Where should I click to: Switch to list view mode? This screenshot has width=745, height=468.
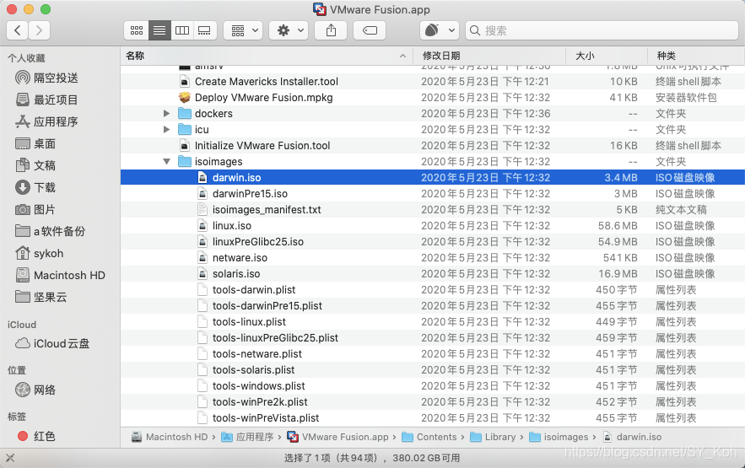[x=159, y=31]
